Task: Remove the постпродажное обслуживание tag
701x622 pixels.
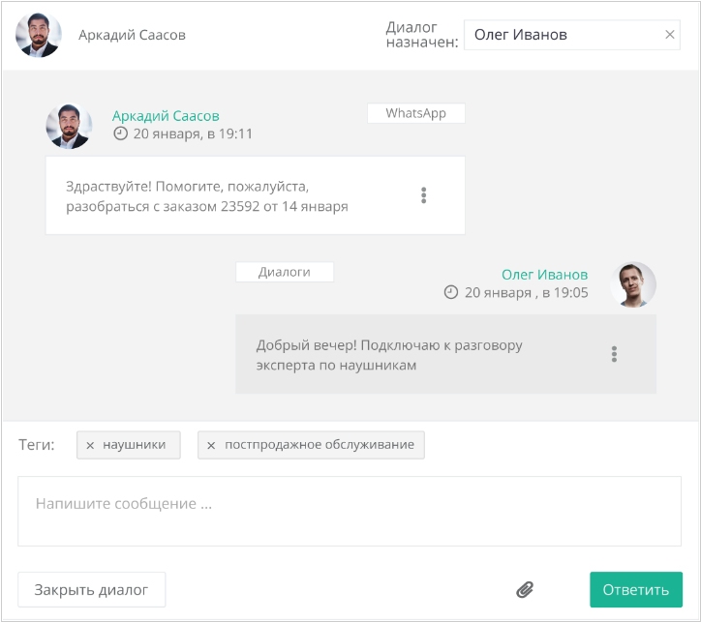Action: (x=211, y=445)
